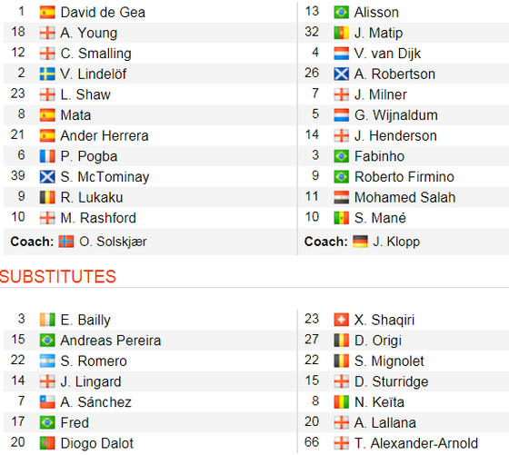The width and height of the screenshot is (509, 455).
Task: Click the SUBSTITUTES section heading
Action: click(58, 277)
